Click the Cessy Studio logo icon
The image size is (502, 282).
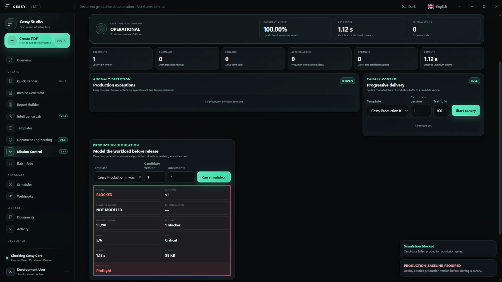11,24
